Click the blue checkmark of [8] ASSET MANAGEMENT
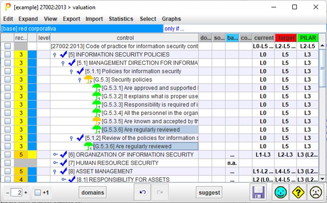The height and width of the screenshot is (203, 327). coord(63,171)
